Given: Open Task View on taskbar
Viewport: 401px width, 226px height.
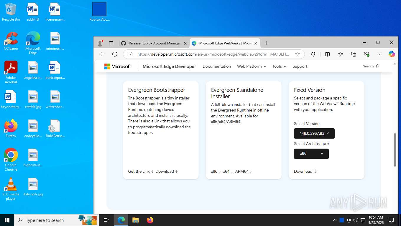Looking at the screenshot, I should point(106,220).
